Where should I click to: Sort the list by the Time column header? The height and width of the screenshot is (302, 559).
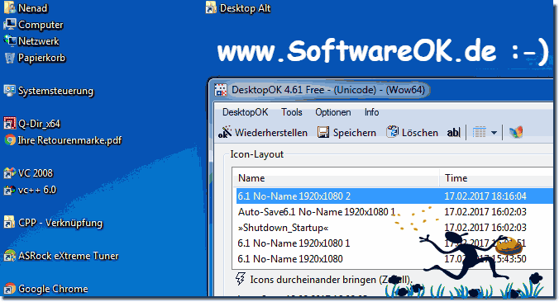click(495, 178)
